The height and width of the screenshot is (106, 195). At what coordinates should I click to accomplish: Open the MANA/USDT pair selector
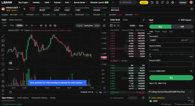pos(13,8)
